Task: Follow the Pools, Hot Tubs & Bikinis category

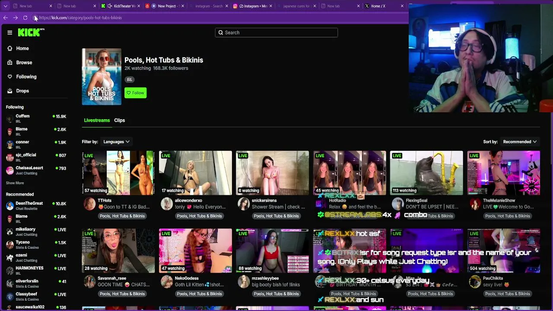Action: pos(135,93)
